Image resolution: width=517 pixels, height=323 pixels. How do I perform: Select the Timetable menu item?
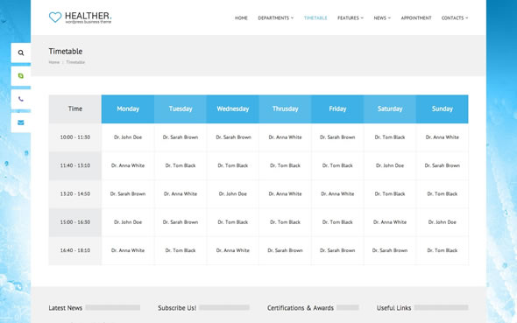coord(315,18)
